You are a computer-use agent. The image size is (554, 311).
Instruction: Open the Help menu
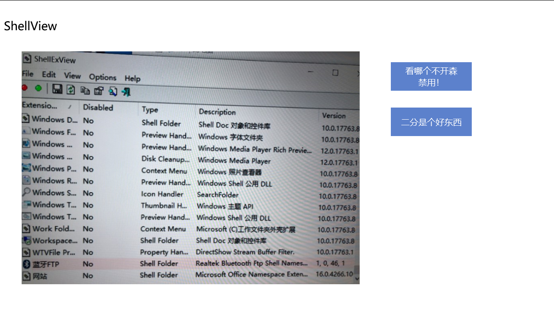click(132, 79)
